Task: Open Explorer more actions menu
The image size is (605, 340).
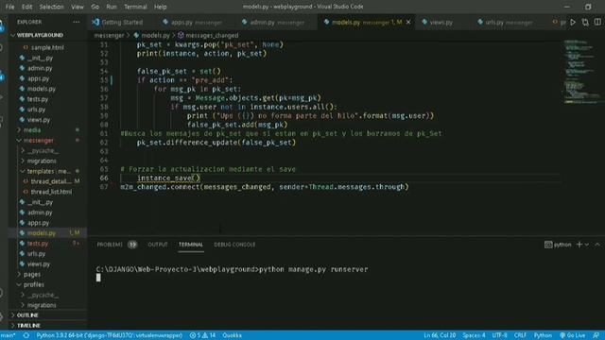Action: (77, 22)
